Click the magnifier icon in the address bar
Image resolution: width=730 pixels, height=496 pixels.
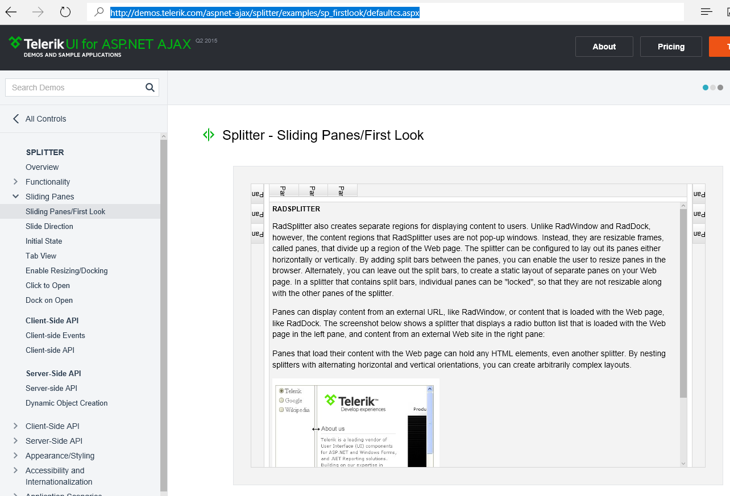click(99, 12)
